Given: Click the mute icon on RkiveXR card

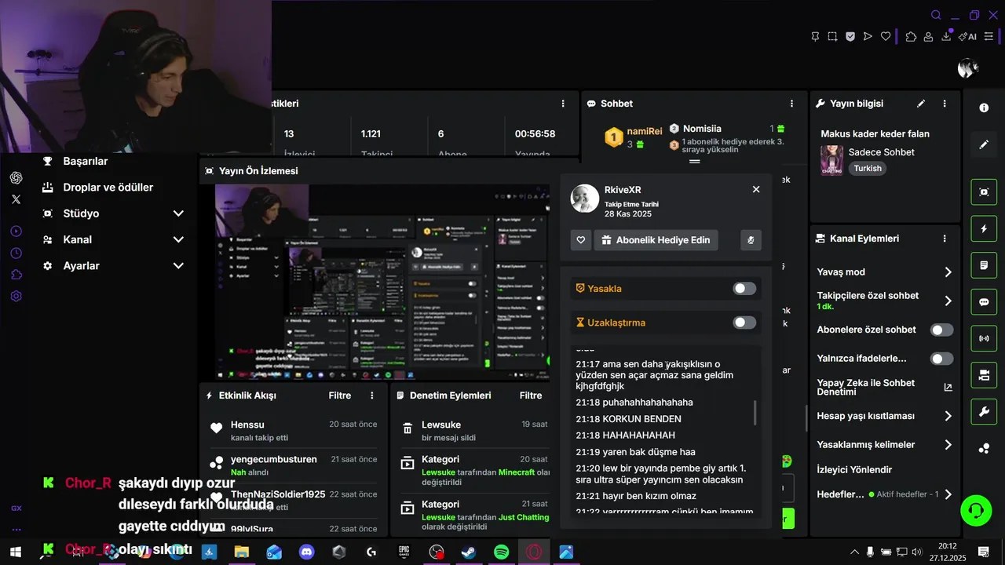Looking at the screenshot, I should (x=751, y=240).
